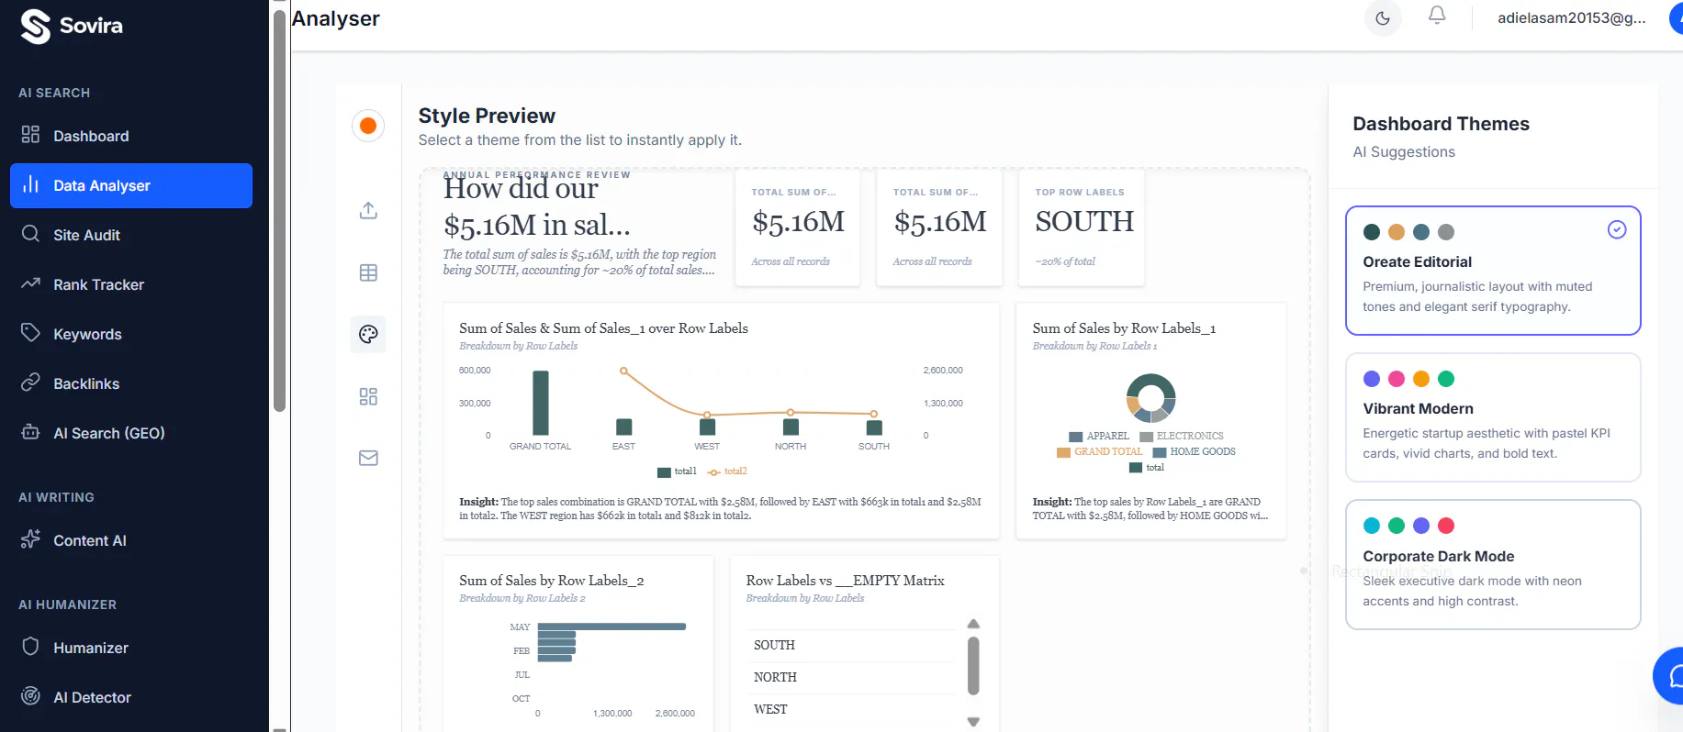Select the Oreate Editorial theme card
This screenshot has width=1683, height=732.
[x=1493, y=271]
